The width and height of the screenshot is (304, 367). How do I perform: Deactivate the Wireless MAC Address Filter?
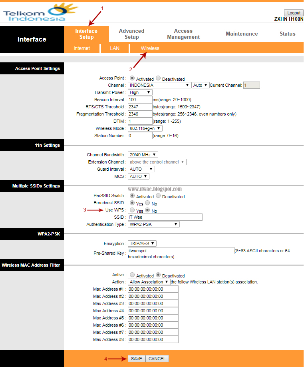coord(158,275)
